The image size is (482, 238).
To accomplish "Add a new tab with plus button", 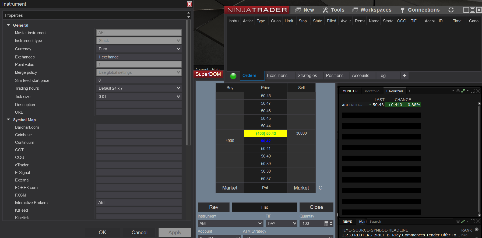I will point(404,76).
